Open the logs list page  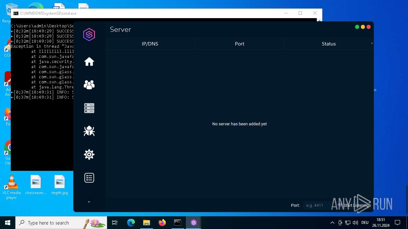pyautogui.click(x=89, y=178)
